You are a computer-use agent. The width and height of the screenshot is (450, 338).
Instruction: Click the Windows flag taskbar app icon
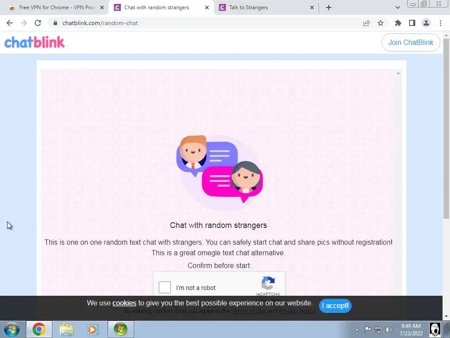[120, 329]
